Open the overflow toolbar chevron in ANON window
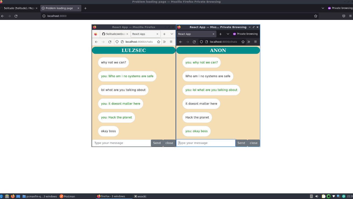Screen dimensions: 353x199 tap(249, 42)
